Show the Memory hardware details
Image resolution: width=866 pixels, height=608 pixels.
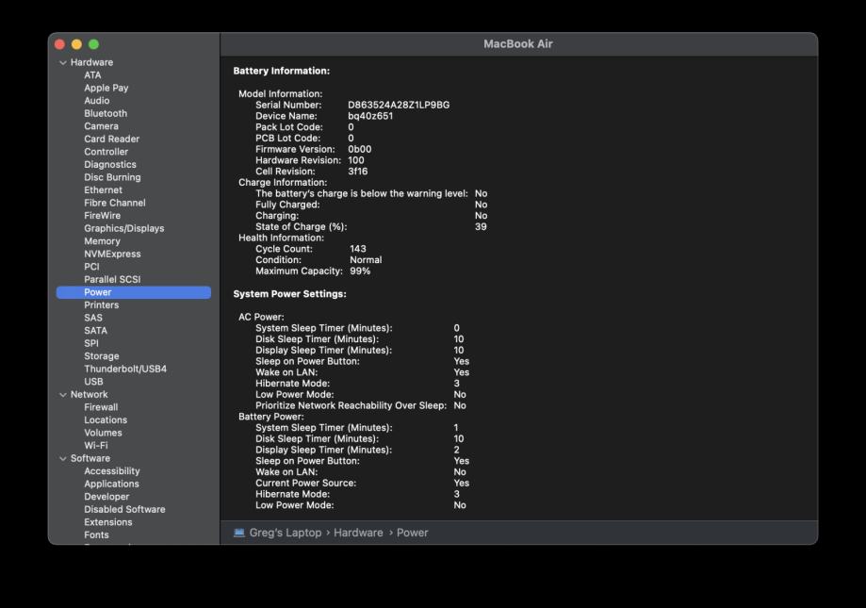point(102,241)
